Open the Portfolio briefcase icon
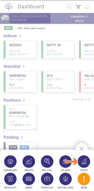This screenshot has width=94, height=191. (x=47, y=179)
